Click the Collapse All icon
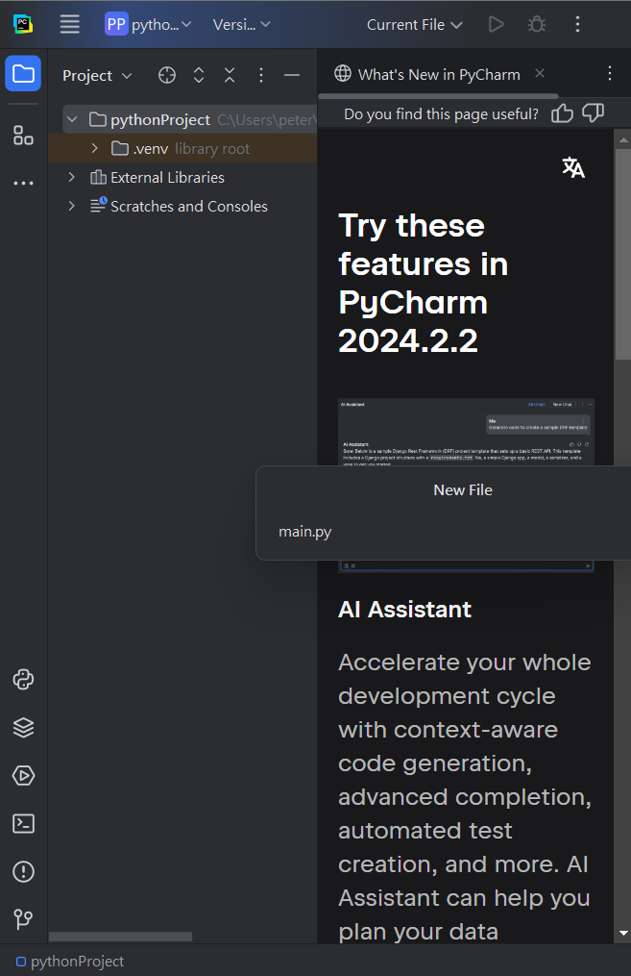Viewport: 631px width, 976px height. [230, 75]
